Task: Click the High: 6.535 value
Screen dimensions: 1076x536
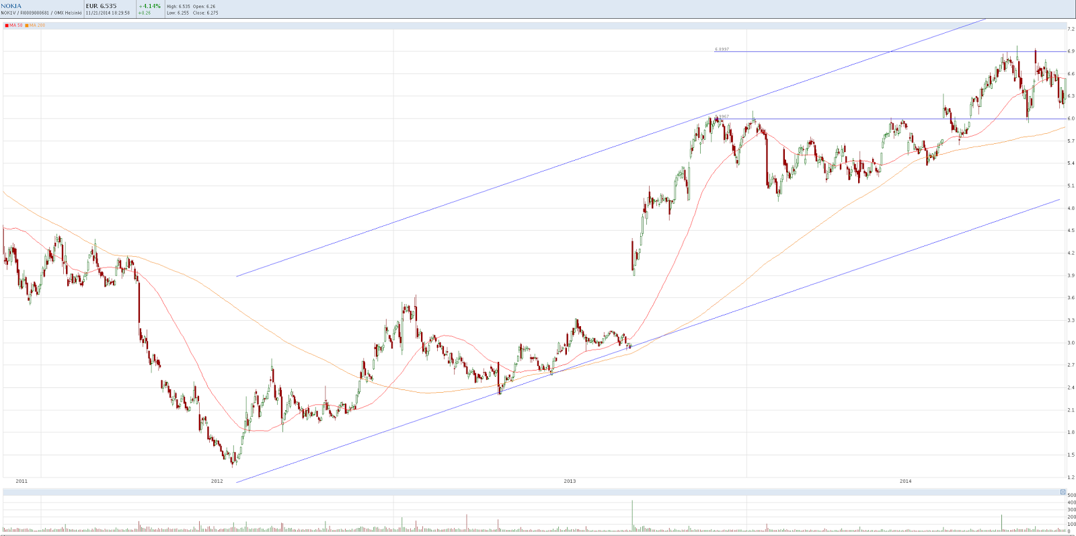Action: click(x=179, y=6)
